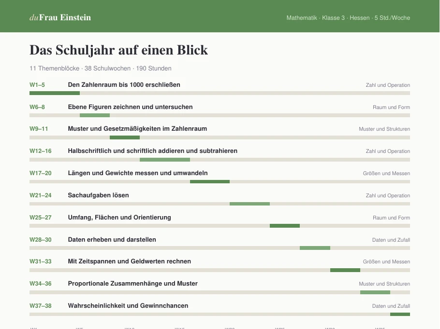
Task: Click the W34–36 week label
Action: (41, 283)
